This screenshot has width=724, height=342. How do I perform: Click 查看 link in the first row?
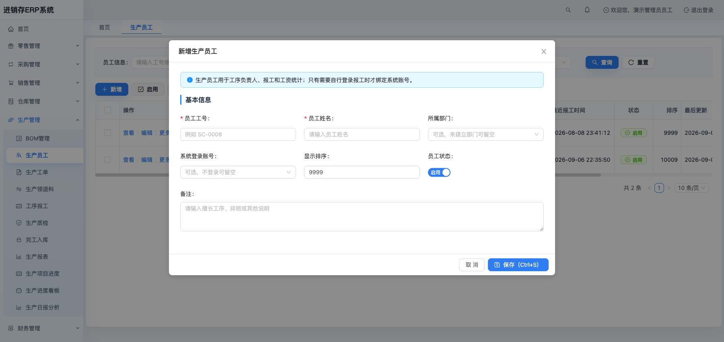pyautogui.click(x=129, y=133)
